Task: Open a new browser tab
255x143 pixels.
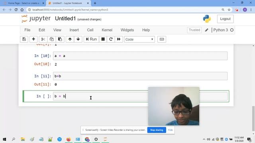Action: (95, 3)
